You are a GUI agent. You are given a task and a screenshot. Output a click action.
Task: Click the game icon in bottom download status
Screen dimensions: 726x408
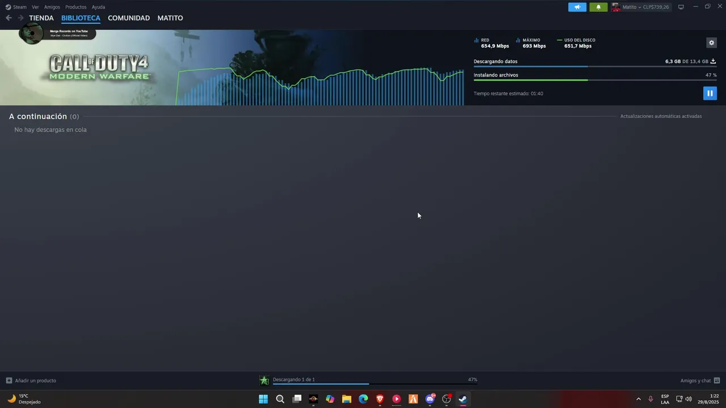click(264, 380)
